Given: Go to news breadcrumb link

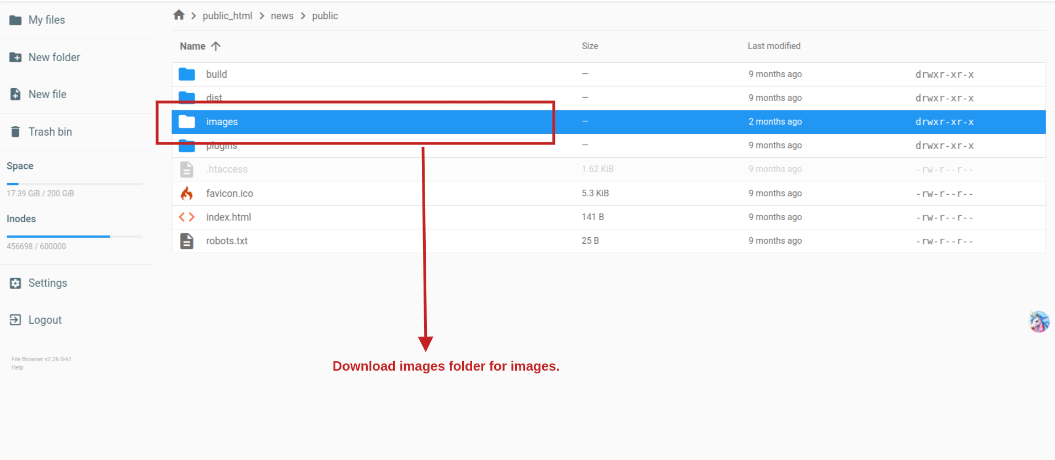Looking at the screenshot, I should tap(282, 16).
